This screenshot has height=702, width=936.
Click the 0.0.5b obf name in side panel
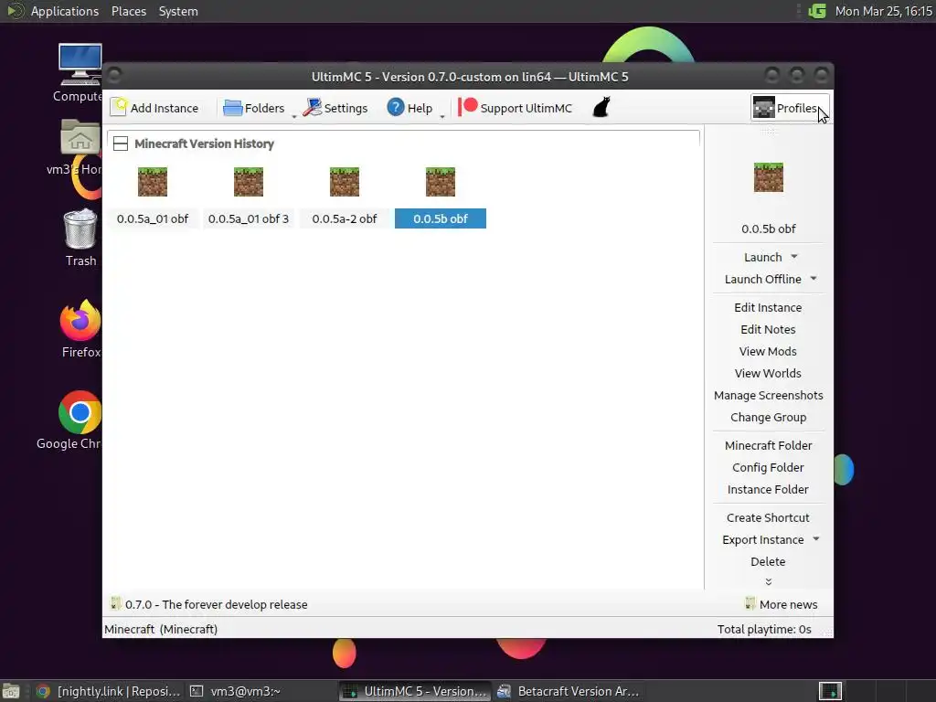(x=768, y=229)
